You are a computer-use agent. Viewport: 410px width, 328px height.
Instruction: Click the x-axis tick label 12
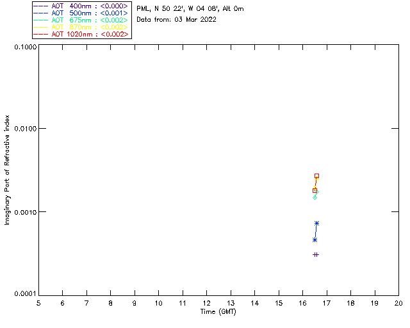point(206,303)
